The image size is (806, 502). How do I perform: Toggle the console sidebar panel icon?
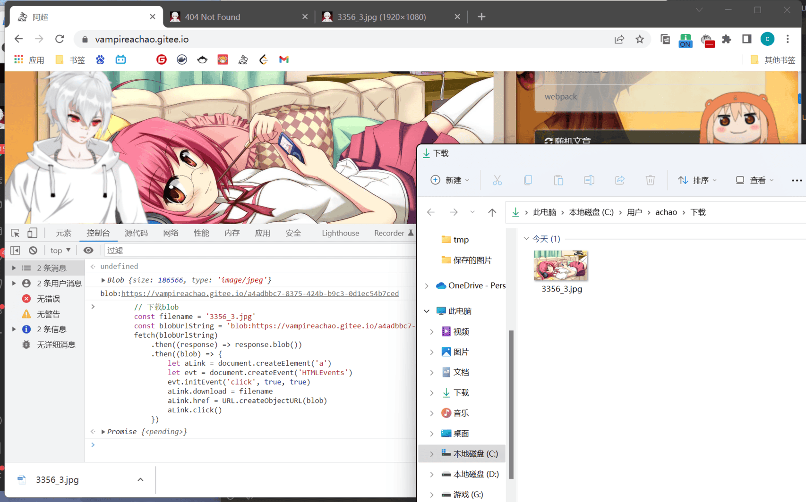click(x=15, y=251)
